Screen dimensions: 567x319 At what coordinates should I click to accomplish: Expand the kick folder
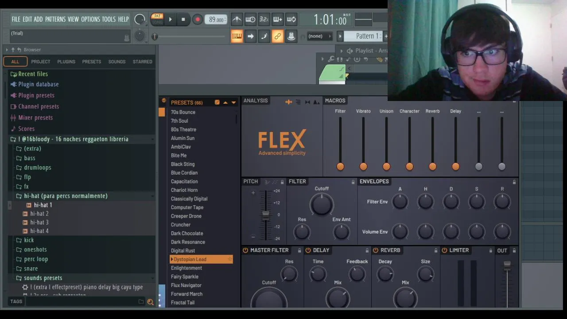point(29,240)
